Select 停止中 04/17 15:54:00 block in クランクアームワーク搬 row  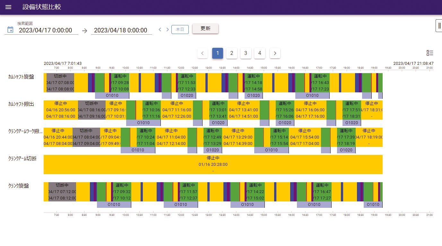[x=305, y=137]
